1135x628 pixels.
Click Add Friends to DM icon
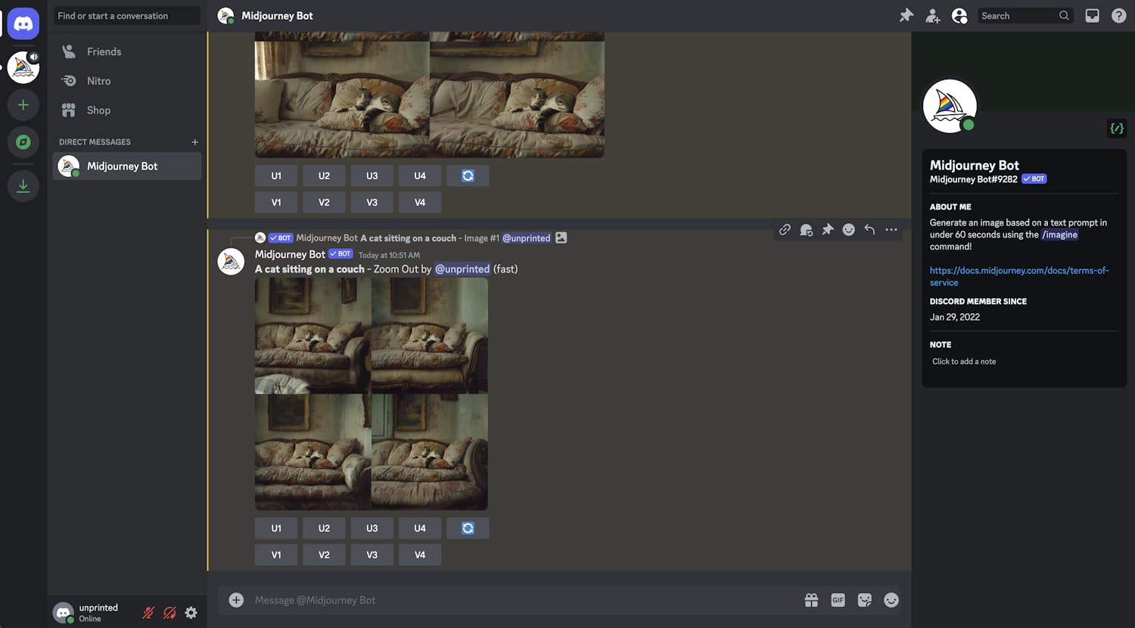coord(933,15)
